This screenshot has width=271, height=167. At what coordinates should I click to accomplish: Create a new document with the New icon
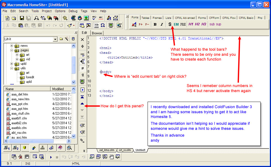pyautogui.click(x=7, y=18)
